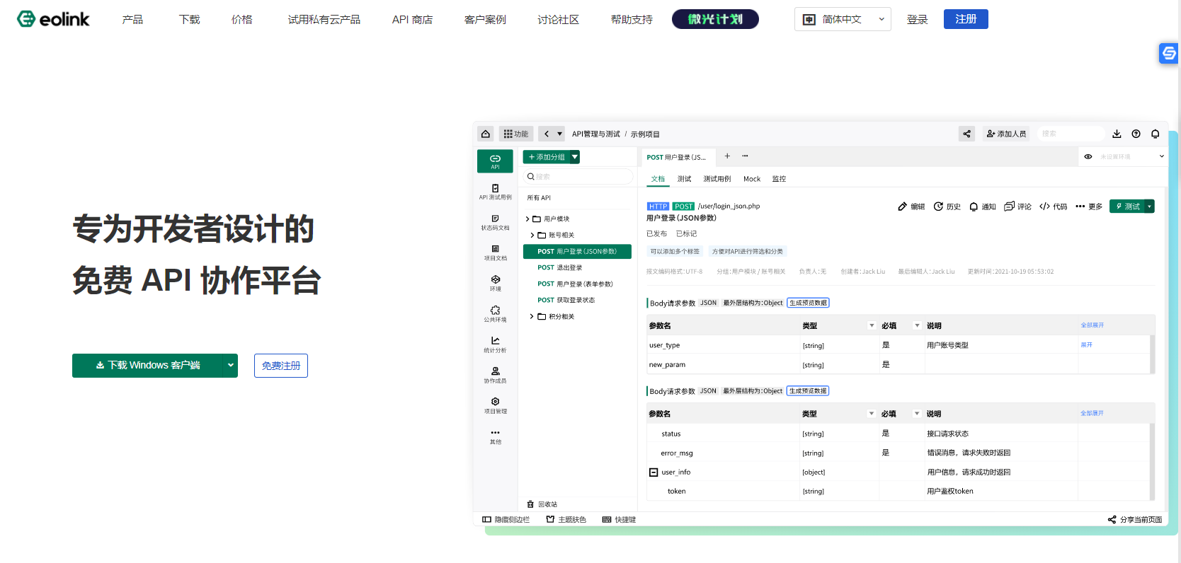Image resolution: width=1181 pixels, height=563 pixels.
Task: Open the arrow beside 下载 Windows 客户端
Action: pos(230,366)
